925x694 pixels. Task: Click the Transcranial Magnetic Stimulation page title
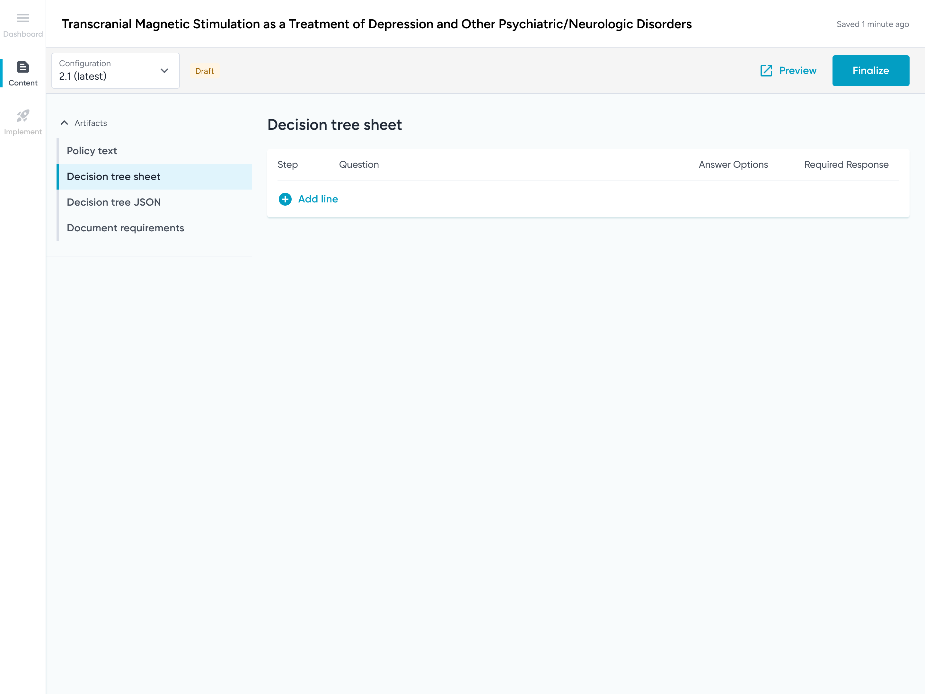pos(377,24)
